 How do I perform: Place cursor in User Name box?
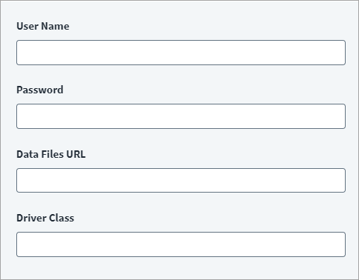coord(181,53)
